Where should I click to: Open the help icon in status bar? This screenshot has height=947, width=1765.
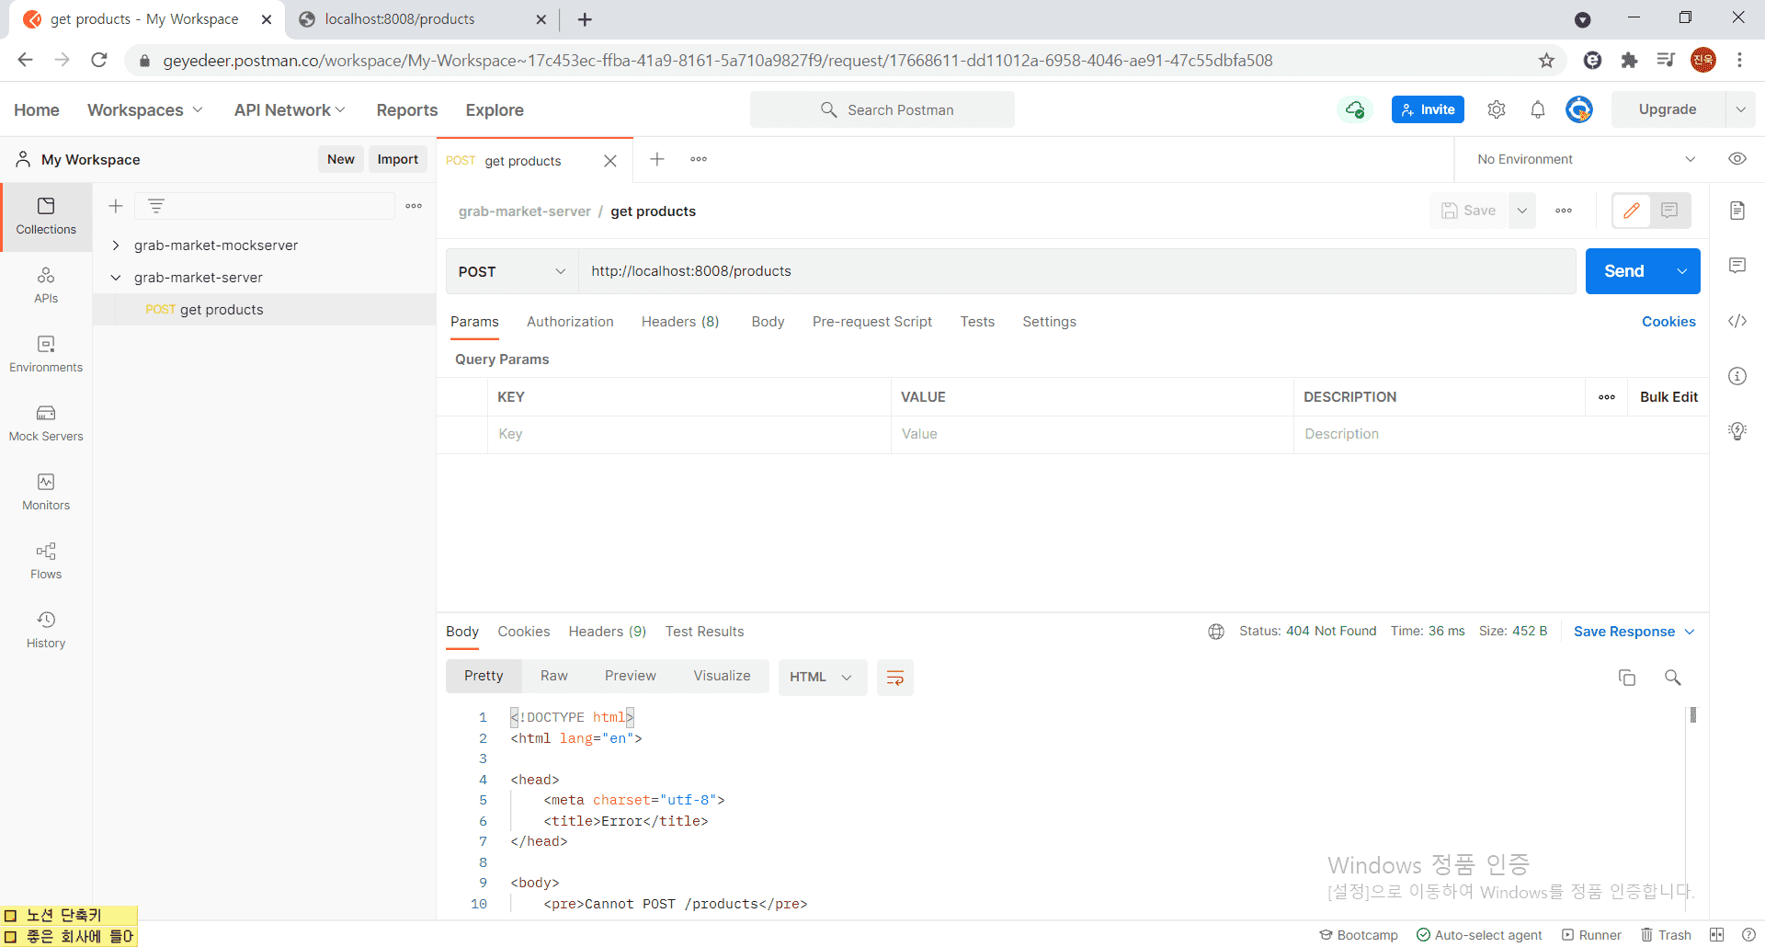(1748, 935)
